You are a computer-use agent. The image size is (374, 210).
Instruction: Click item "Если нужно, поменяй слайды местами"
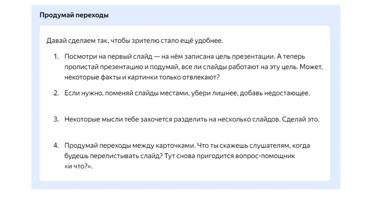(187, 93)
